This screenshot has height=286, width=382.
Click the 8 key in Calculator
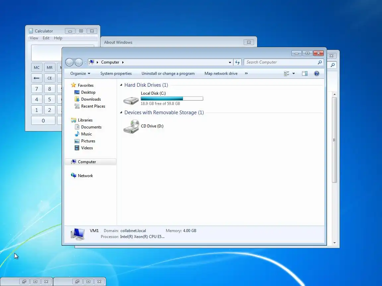pos(49,89)
